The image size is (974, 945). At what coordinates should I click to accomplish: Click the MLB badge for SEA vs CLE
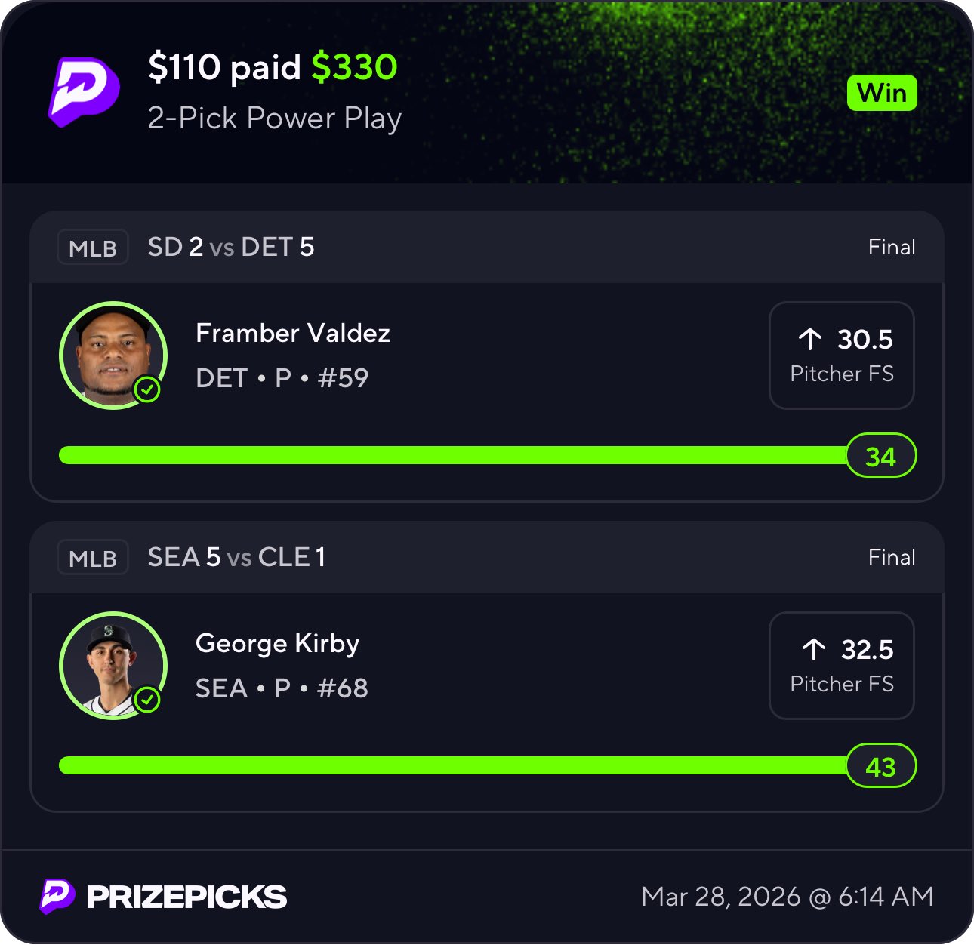[92, 558]
